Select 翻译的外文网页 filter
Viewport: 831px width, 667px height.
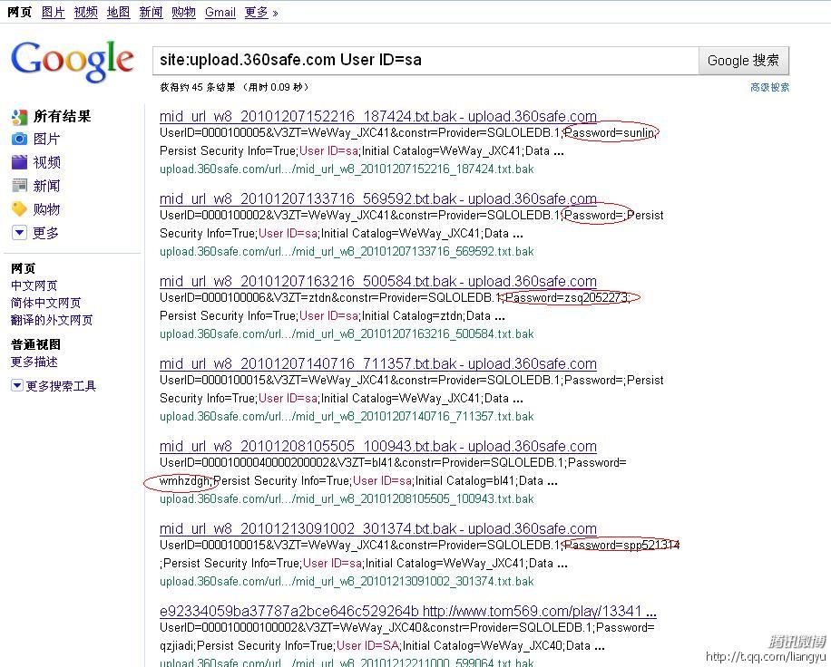point(52,320)
